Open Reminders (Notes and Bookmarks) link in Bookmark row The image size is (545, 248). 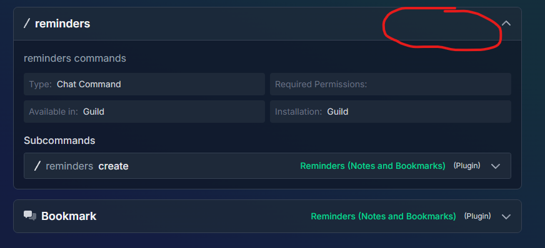[383, 216]
